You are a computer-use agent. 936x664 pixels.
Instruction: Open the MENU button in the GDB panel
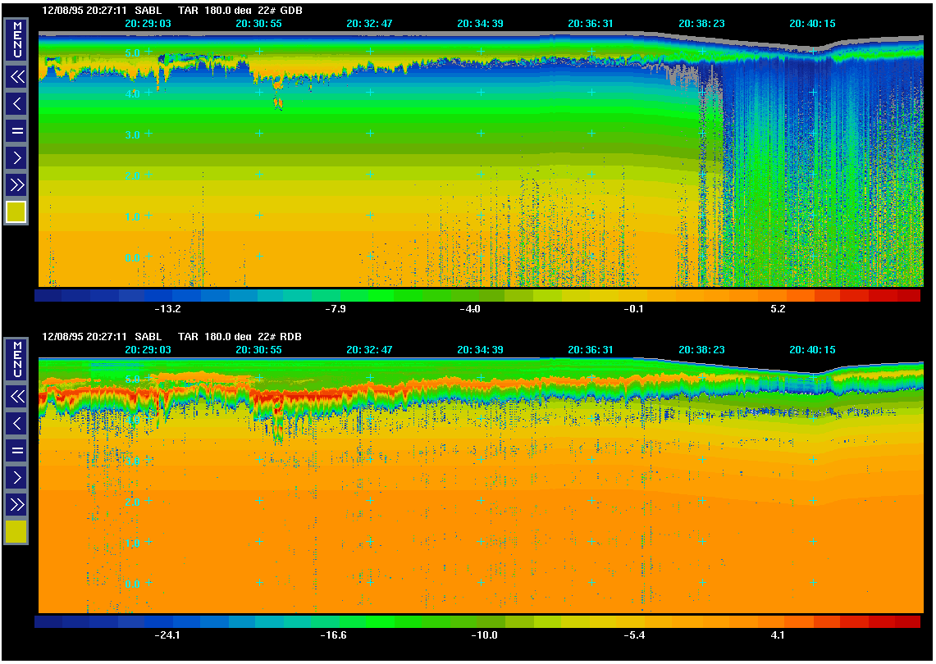tap(16, 39)
